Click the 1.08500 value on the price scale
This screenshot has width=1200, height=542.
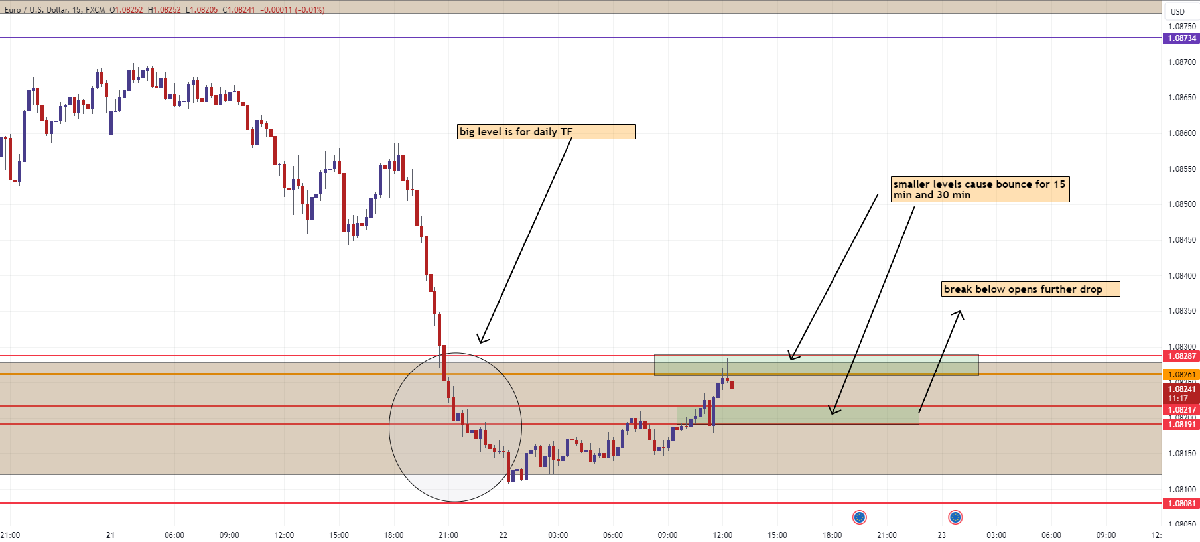tap(1181, 204)
